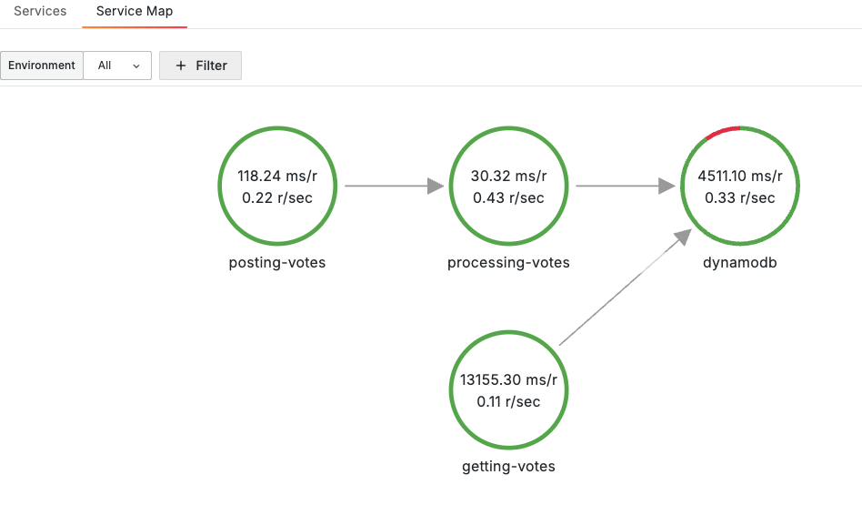This screenshot has height=515, width=862.
Task: Open the Environment "All" dropdown
Action: 117,66
